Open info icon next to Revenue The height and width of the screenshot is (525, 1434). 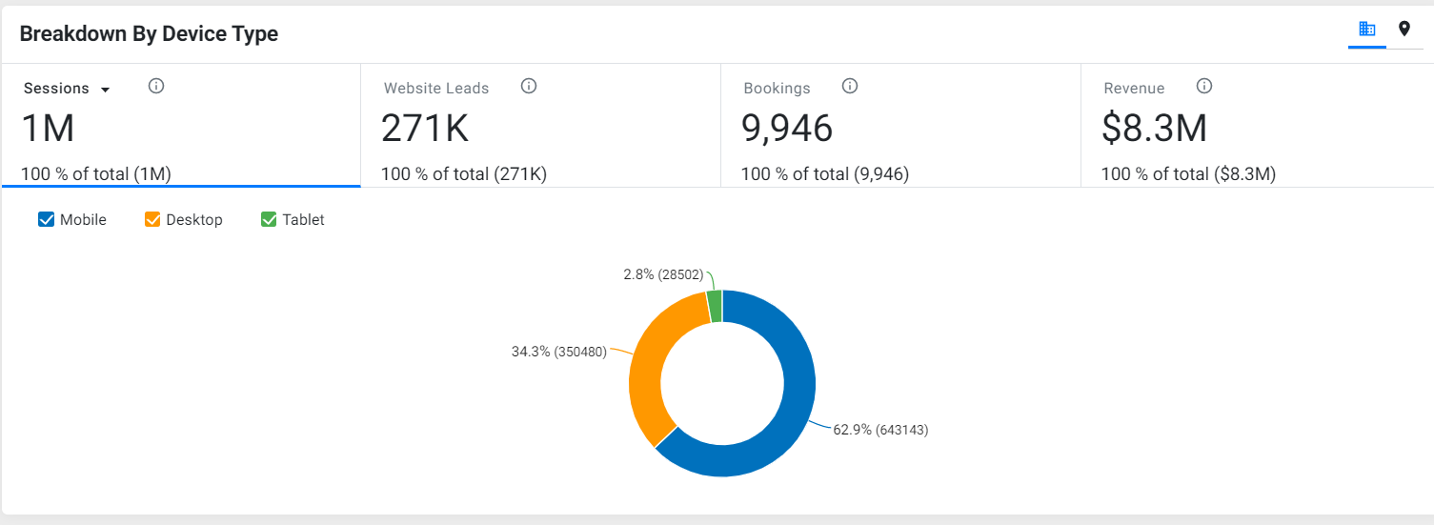(x=1204, y=86)
